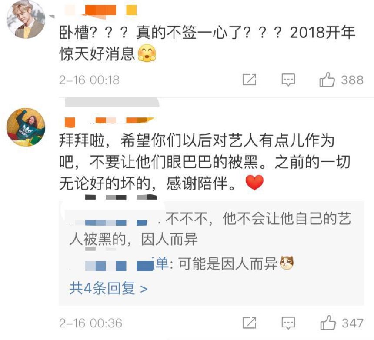This screenshot has width=374, height=340.
Task: Tap the 2-16 00:18 timestamp
Action: pos(89,80)
